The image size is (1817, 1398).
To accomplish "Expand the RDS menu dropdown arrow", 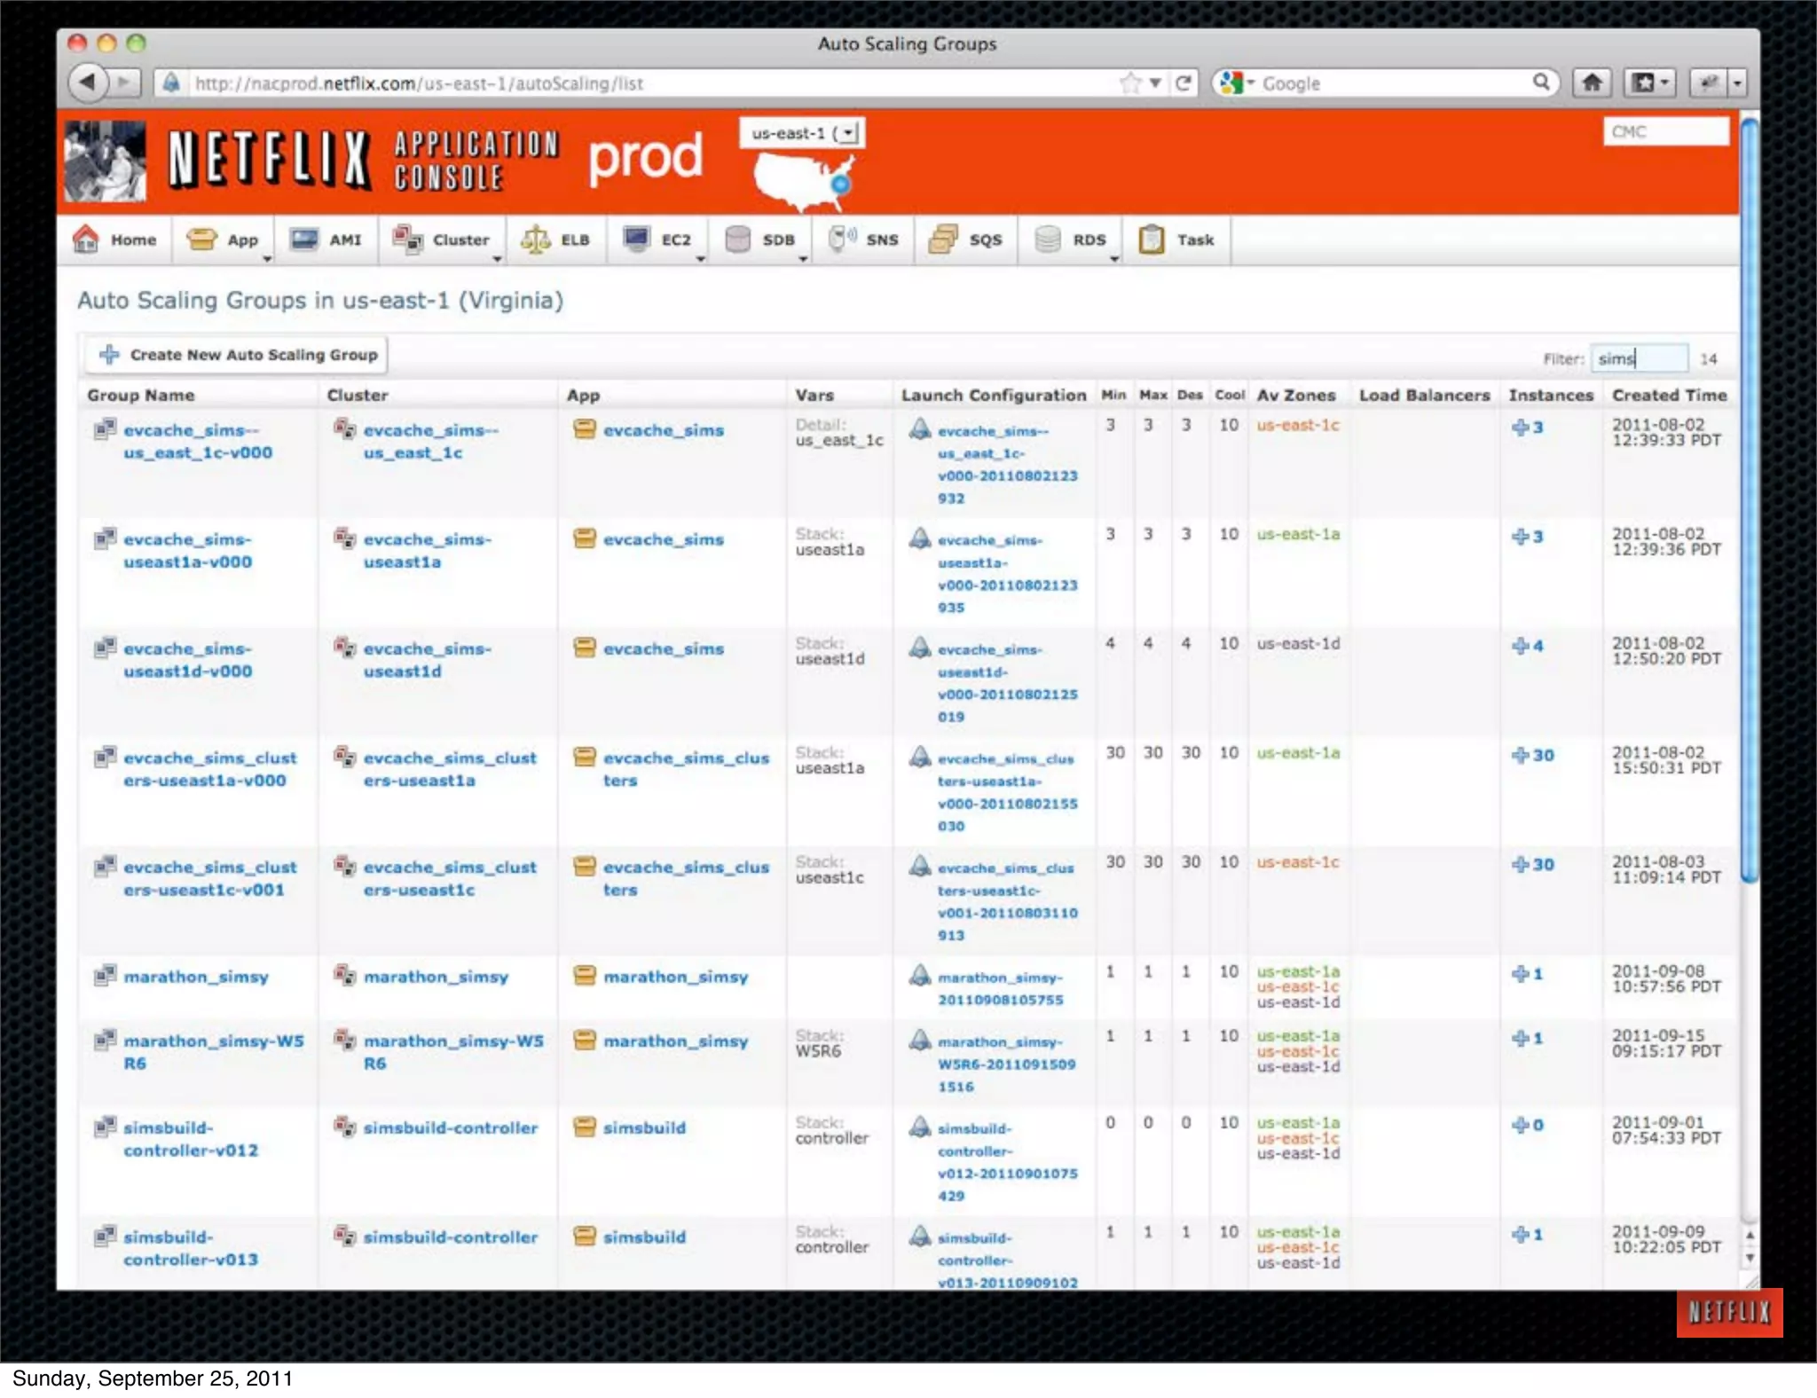I will [1114, 258].
